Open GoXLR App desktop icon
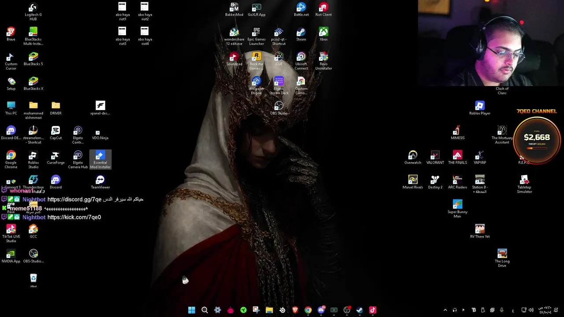Image resolution: width=564 pixels, height=317 pixels. [256, 10]
